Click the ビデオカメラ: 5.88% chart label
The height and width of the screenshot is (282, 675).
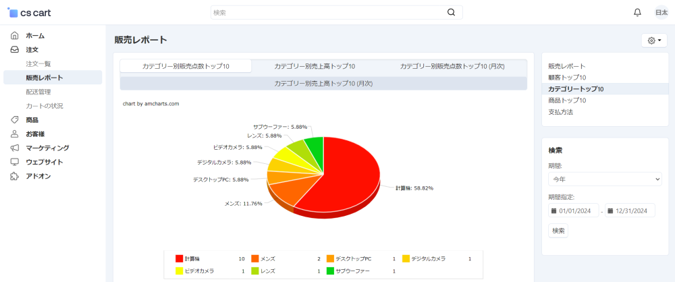pos(238,147)
